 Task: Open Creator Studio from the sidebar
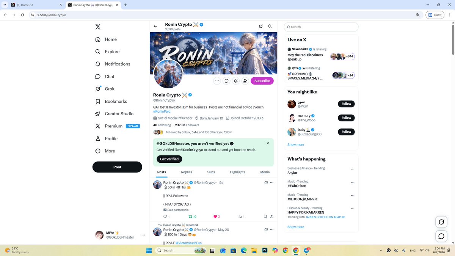tap(114, 114)
